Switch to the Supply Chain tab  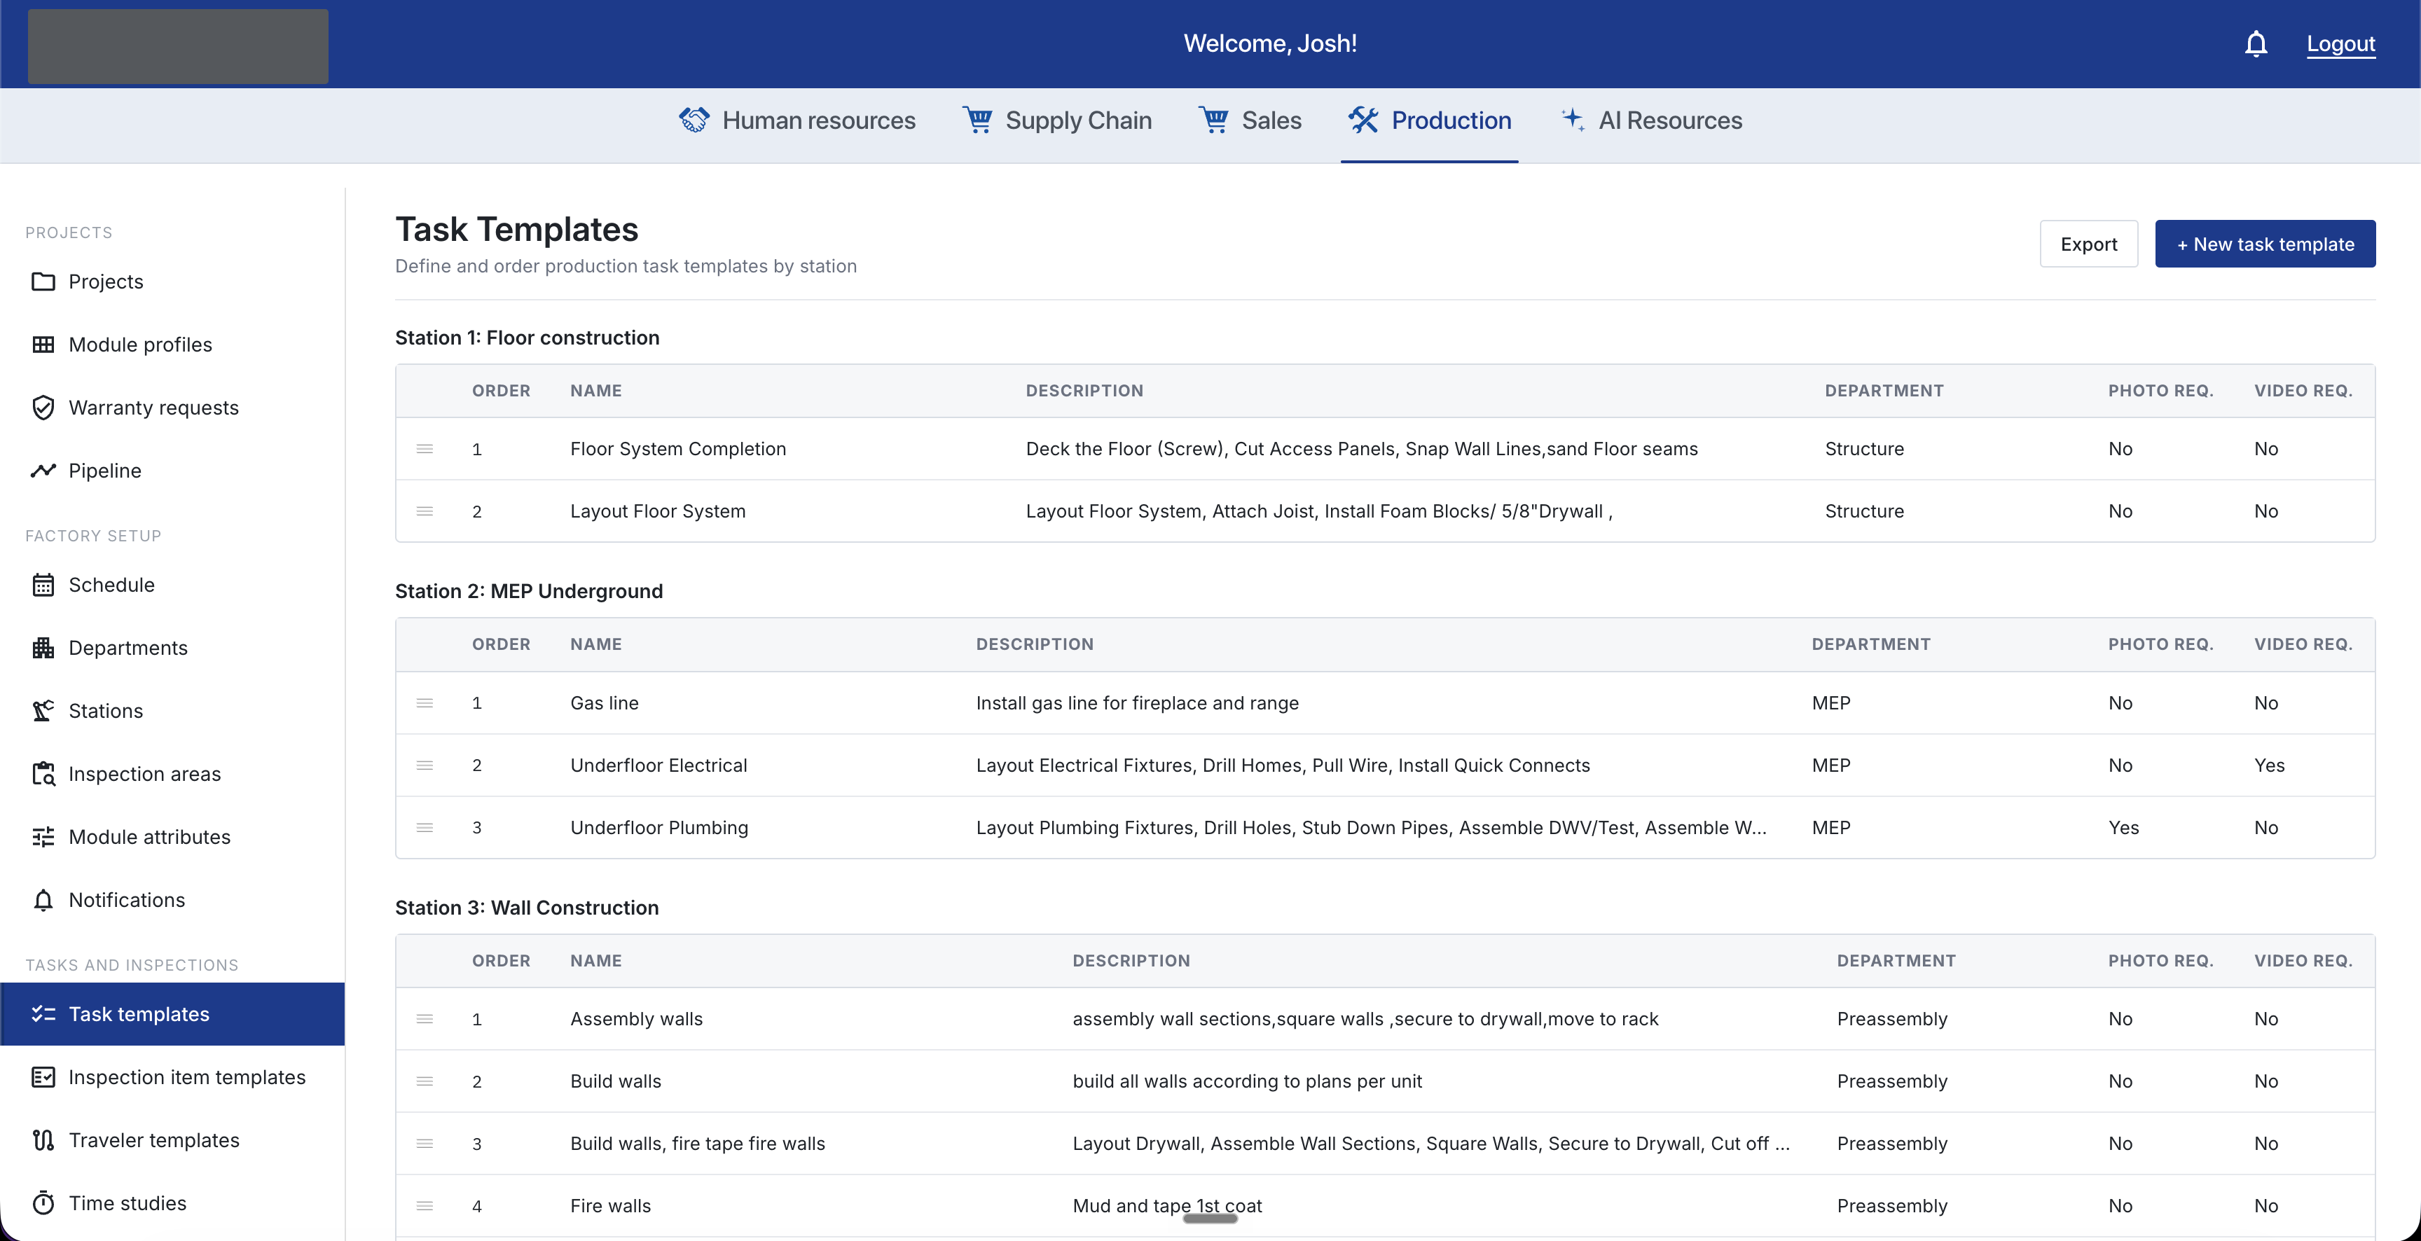click(x=1057, y=120)
